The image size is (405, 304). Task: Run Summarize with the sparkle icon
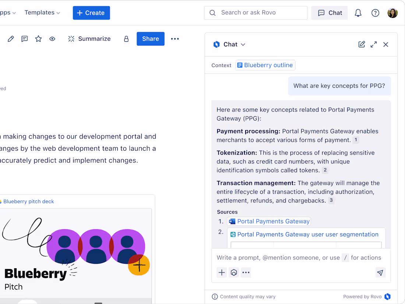pos(71,39)
